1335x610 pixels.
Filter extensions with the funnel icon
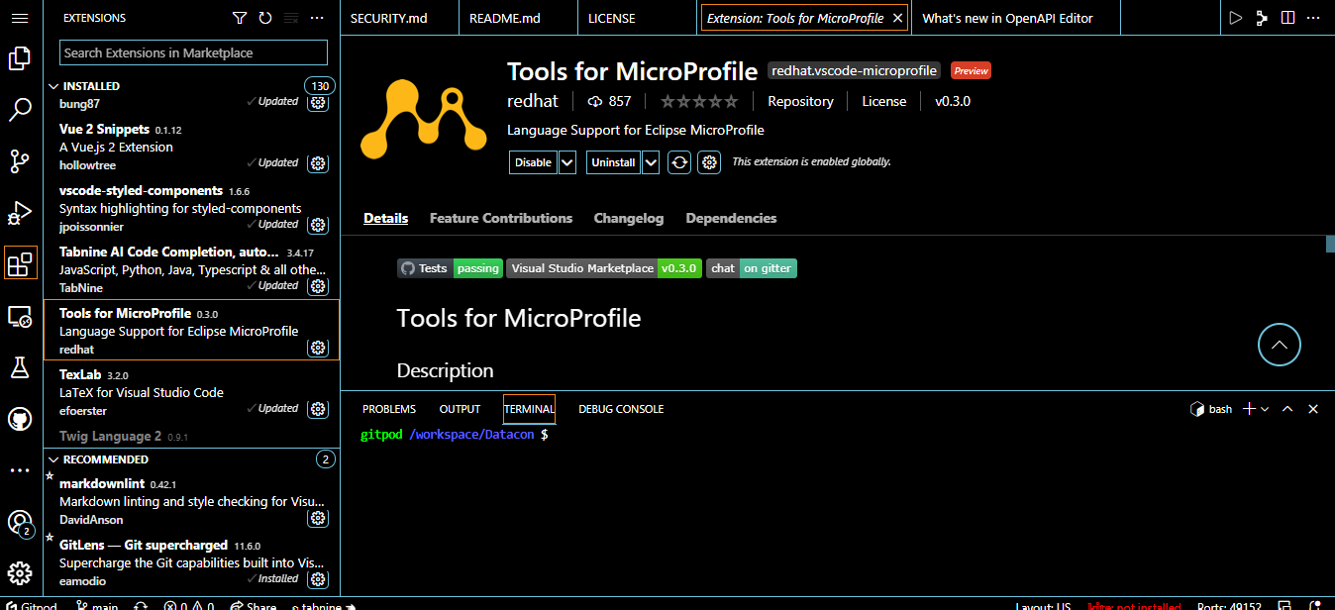240,18
